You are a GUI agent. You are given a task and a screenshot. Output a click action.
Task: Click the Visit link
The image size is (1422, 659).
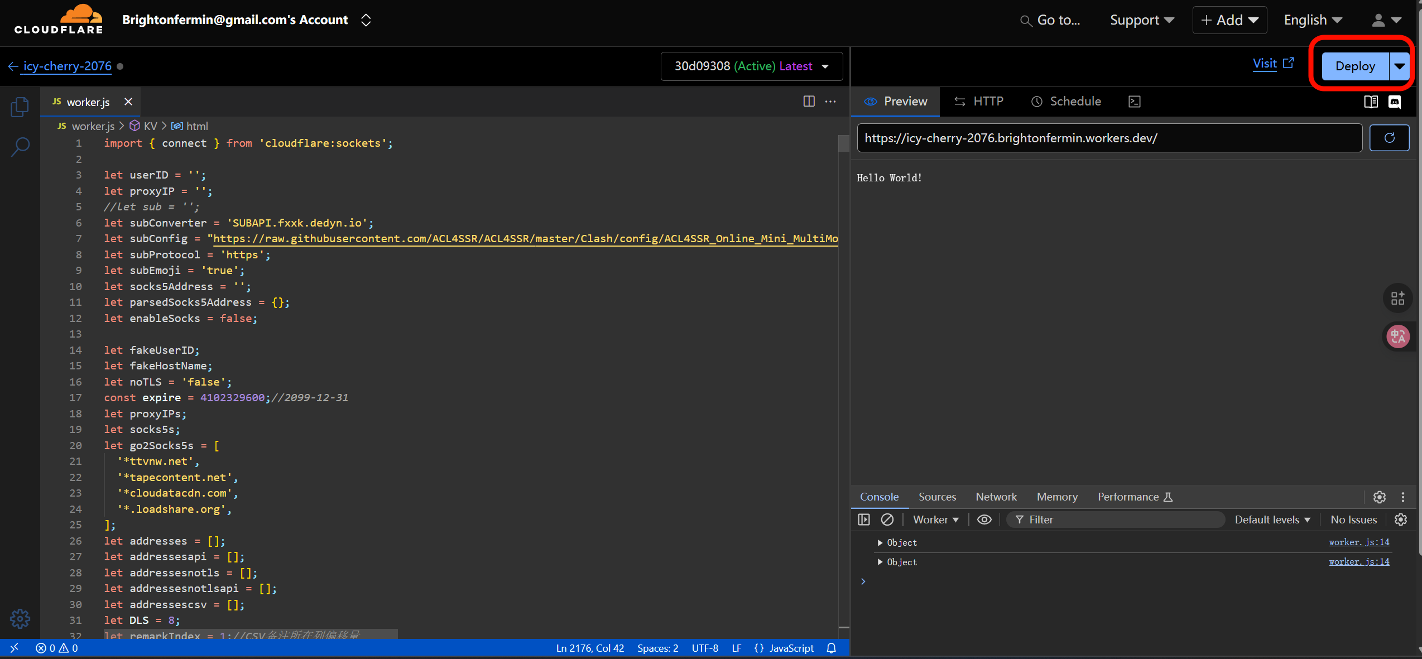pos(1265,64)
